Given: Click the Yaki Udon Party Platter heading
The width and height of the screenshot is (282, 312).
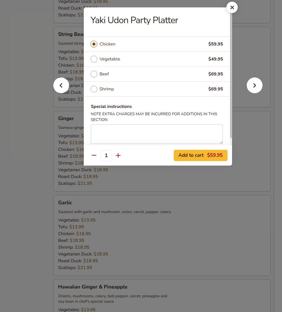Looking at the screenshot, I should 134,20.
